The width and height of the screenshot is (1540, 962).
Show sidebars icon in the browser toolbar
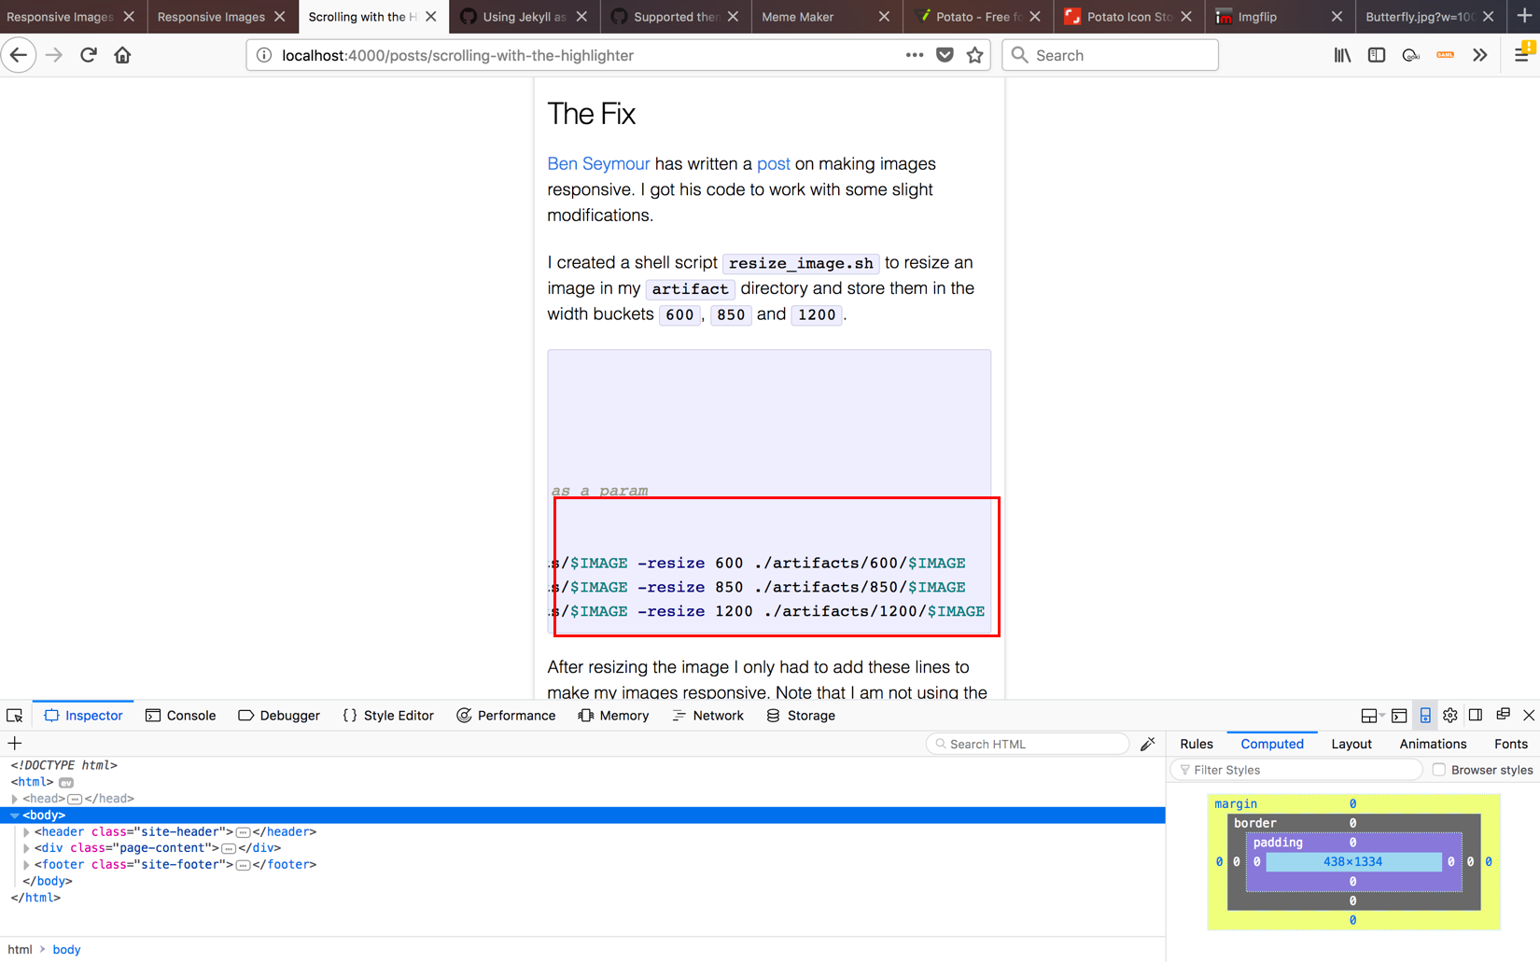click(1377, 55)
